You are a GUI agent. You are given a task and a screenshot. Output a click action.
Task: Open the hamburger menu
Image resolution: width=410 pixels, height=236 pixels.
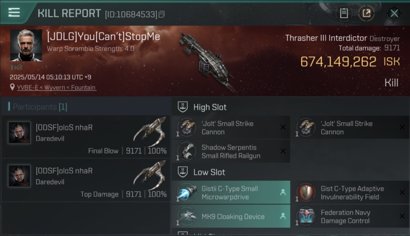pyautogui.click(x=14, y=13)
